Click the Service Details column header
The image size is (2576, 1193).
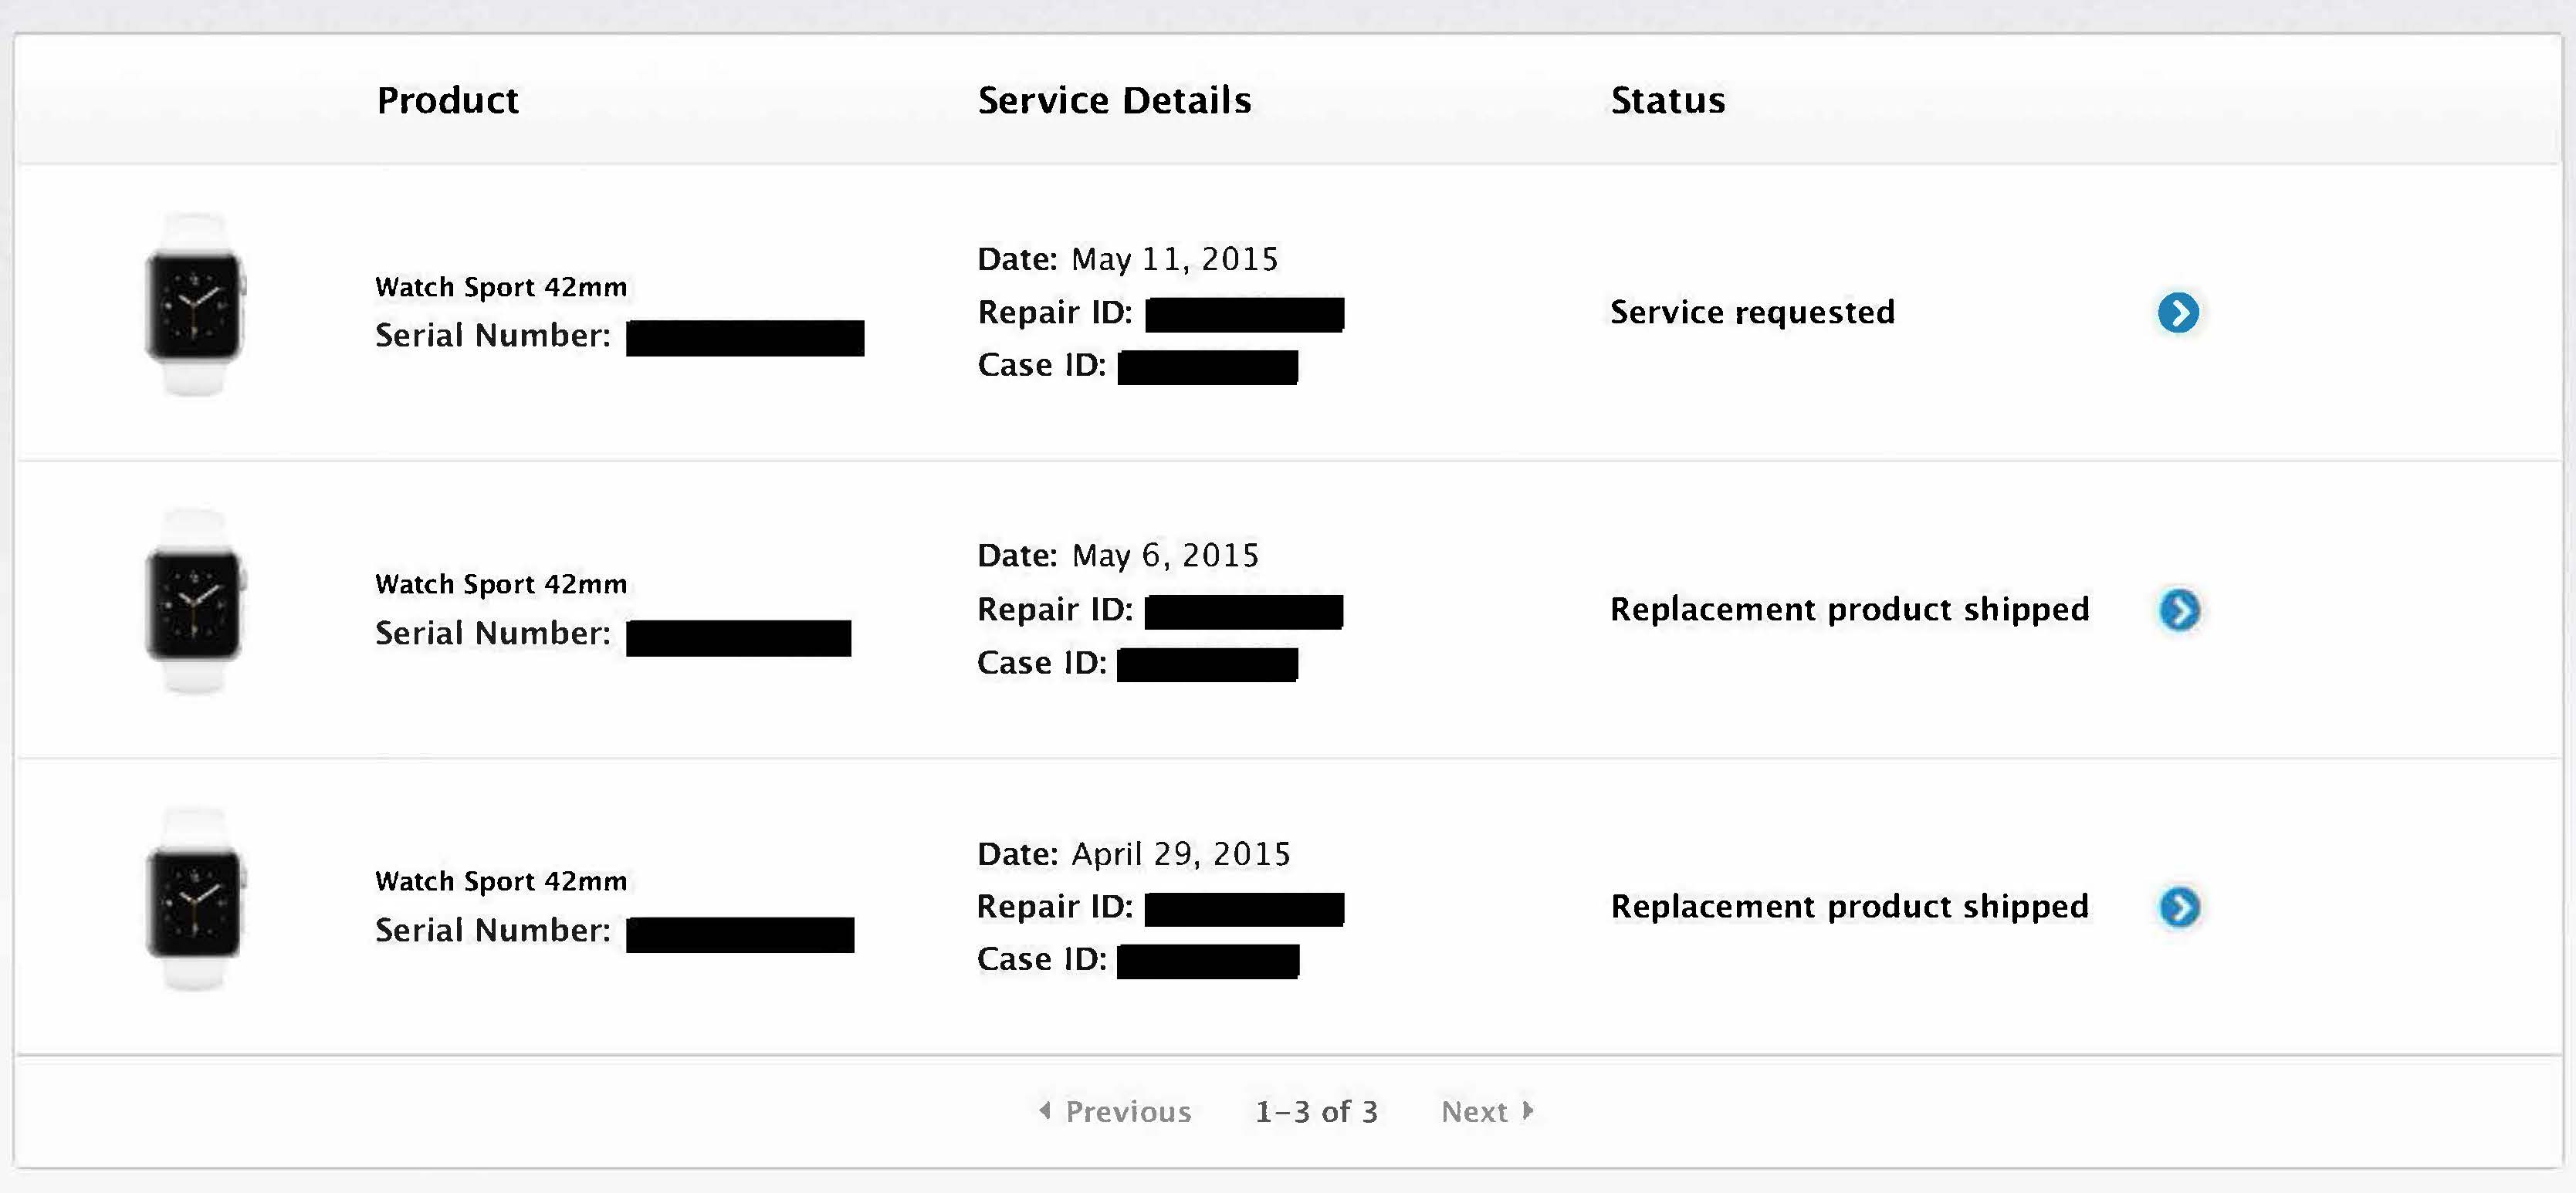click(1114, 100)
